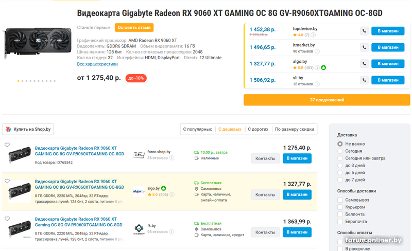Sort offers 'По размеру скидки'
This screenshot has height=251, width=412.
(x=294, y=129)
